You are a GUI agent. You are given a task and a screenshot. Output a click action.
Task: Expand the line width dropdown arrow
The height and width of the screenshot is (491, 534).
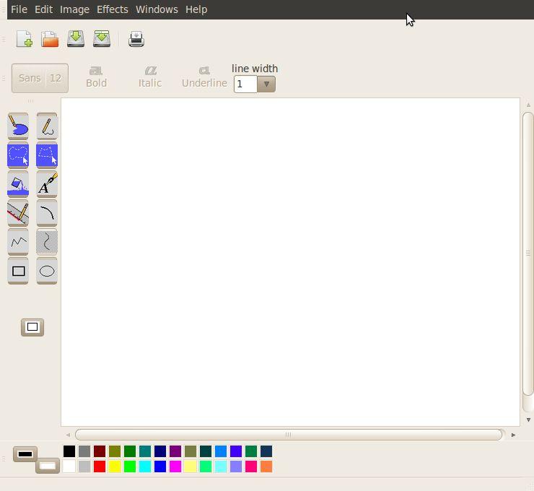click(266, 84)
